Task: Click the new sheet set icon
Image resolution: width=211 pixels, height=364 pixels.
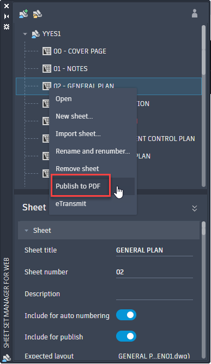Action: click(23, 14)
